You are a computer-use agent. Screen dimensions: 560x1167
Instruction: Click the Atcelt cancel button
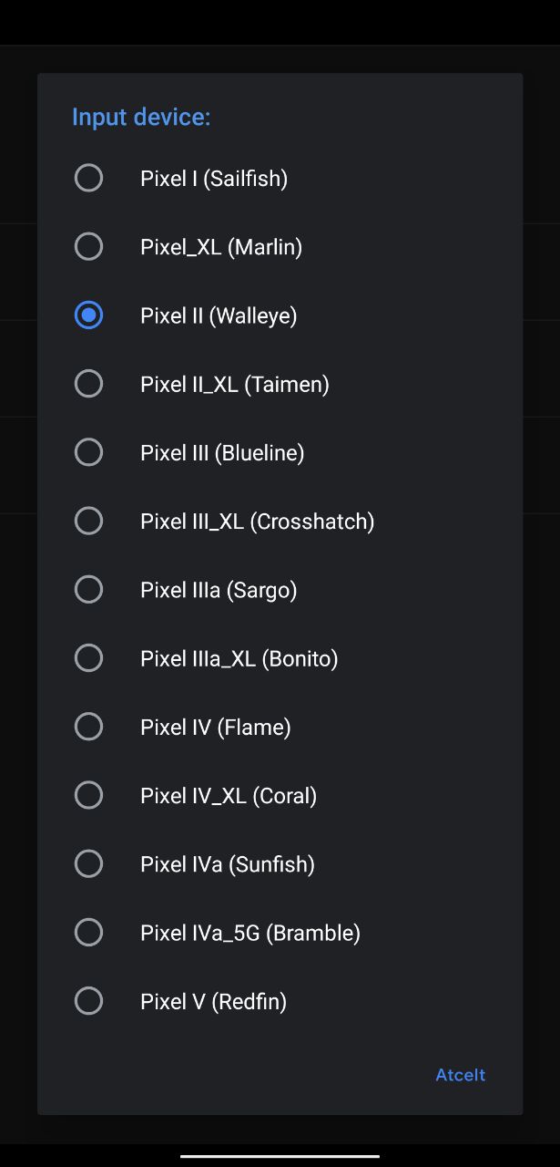[461, 1075]
